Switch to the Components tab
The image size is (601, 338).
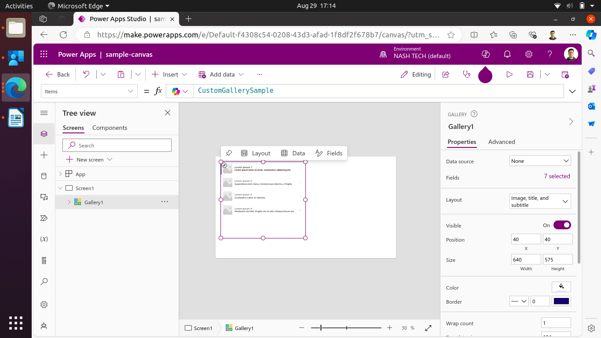110,128
